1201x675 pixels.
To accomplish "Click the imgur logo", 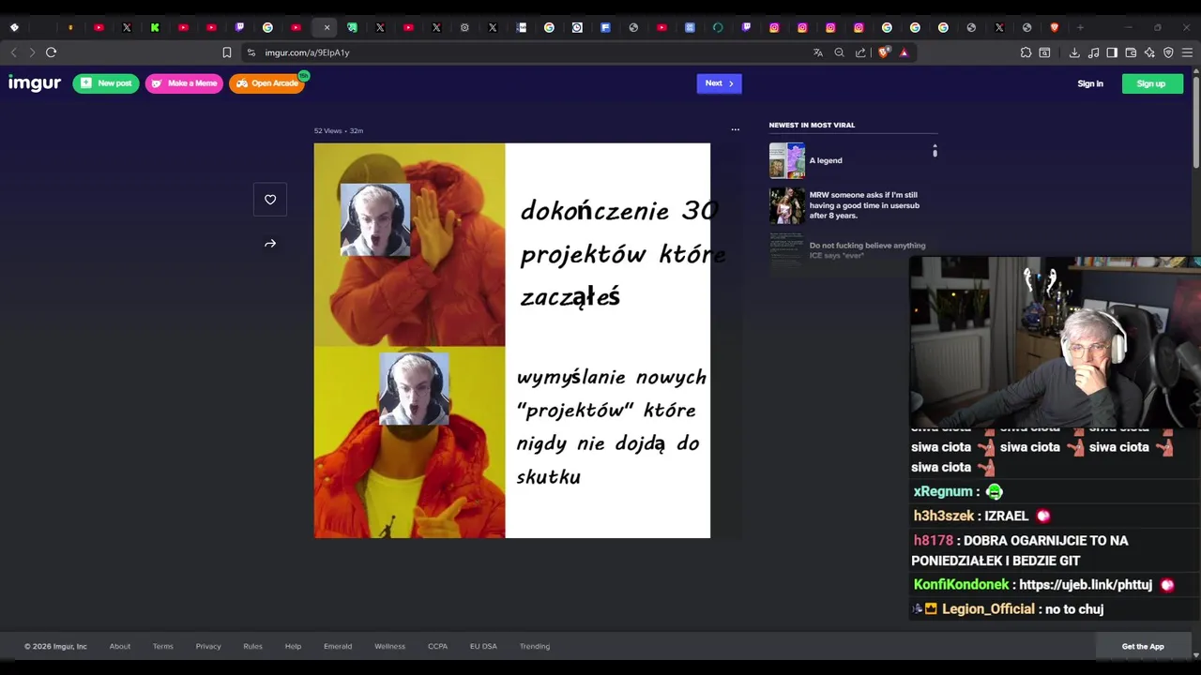I will tap(35, 83).
